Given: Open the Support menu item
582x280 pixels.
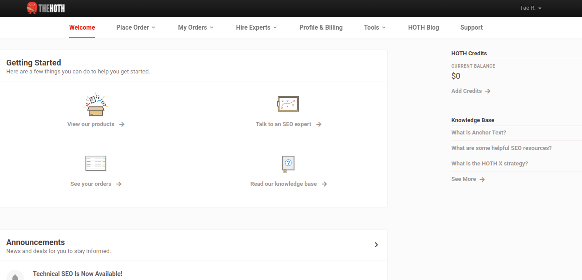Looking at the screenshot, I should coord(472,27).
